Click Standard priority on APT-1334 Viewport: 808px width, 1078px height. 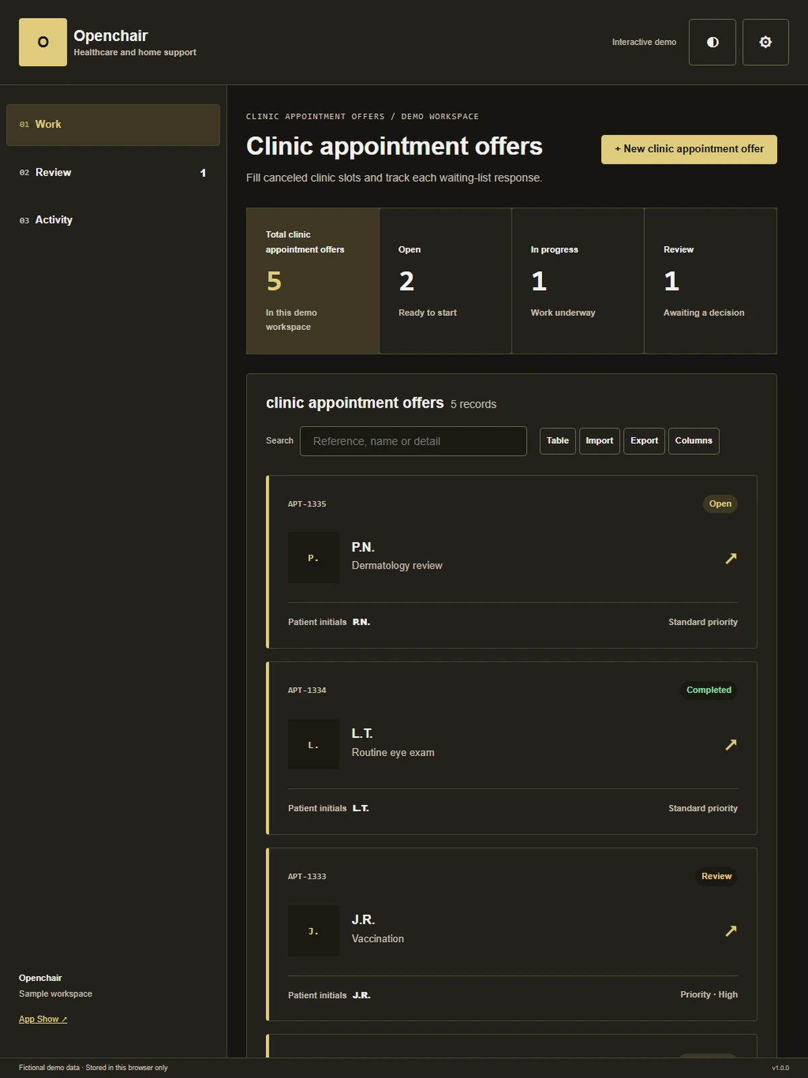coord(703,808)
